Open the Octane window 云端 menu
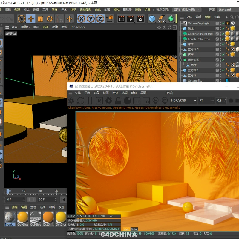The width and height of the screenshot is (239, 239). tap(87, 93)
